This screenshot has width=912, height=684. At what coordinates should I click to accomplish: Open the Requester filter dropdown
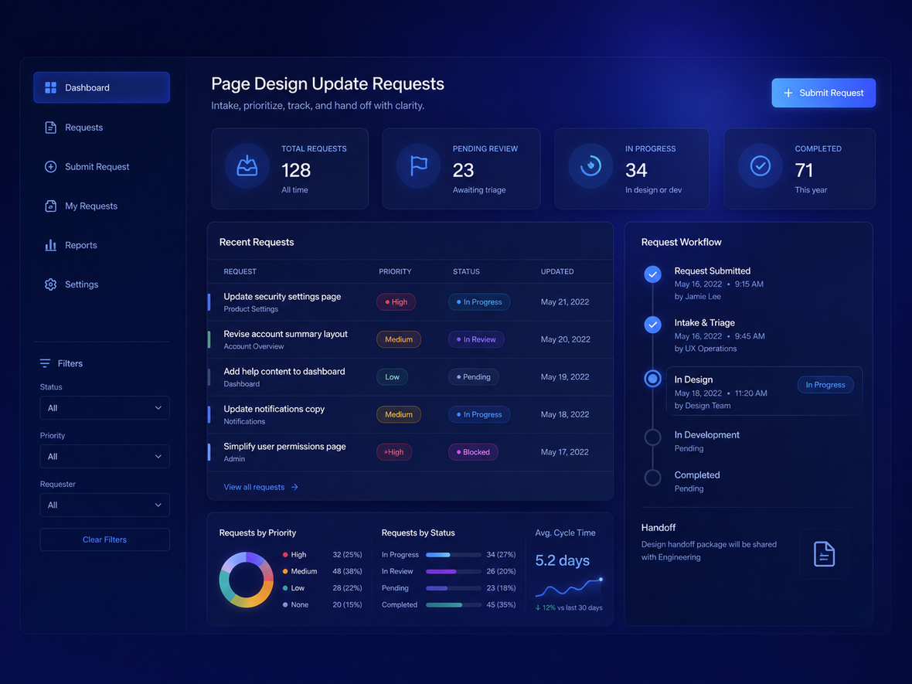point(104,505)
